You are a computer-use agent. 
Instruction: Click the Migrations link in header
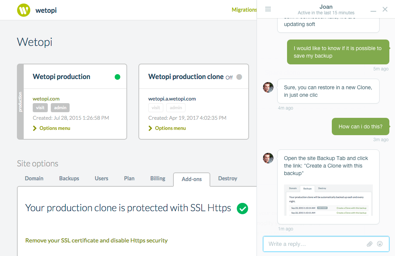[x=244, y=10]
